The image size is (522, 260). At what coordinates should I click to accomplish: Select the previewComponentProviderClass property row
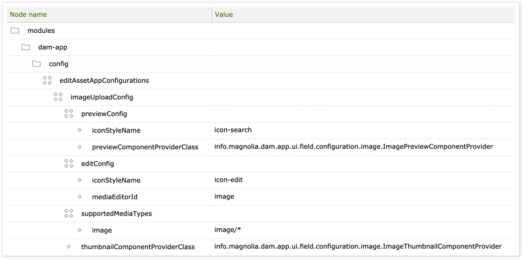coord(145,147)
